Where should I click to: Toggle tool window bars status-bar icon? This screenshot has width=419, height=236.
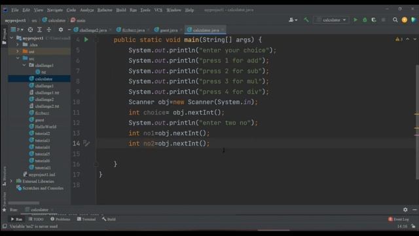click(x=5, y=226)
